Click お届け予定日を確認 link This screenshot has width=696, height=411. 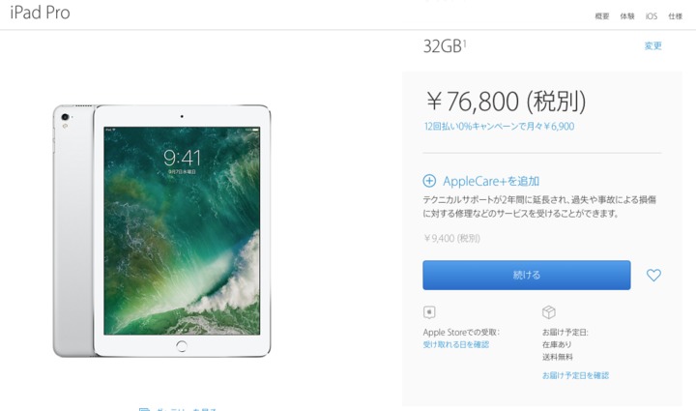[575, 375]
